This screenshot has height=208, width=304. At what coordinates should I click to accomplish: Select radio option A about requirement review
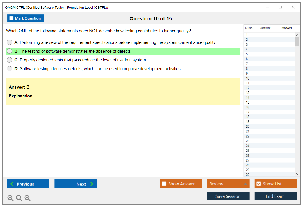point(10,42)
